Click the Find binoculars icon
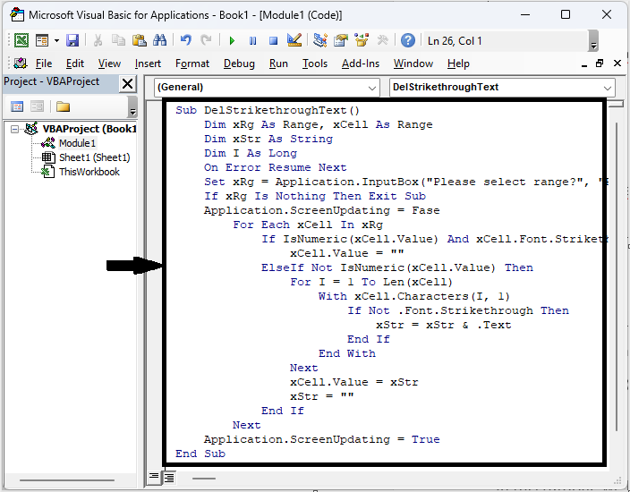This screenshot has height=492, width=630. coord(159,40)
